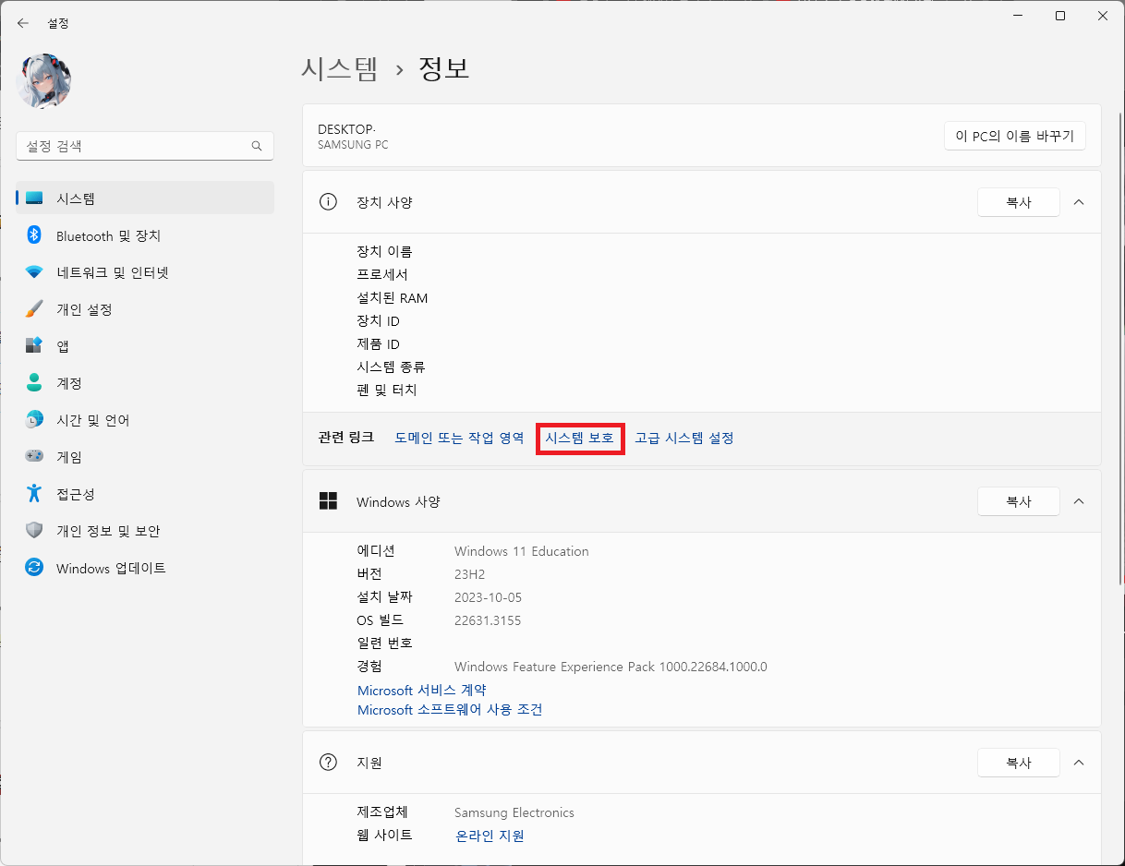Open Microsoft 소프트웨어 사용 조건 link

point(450,710)
